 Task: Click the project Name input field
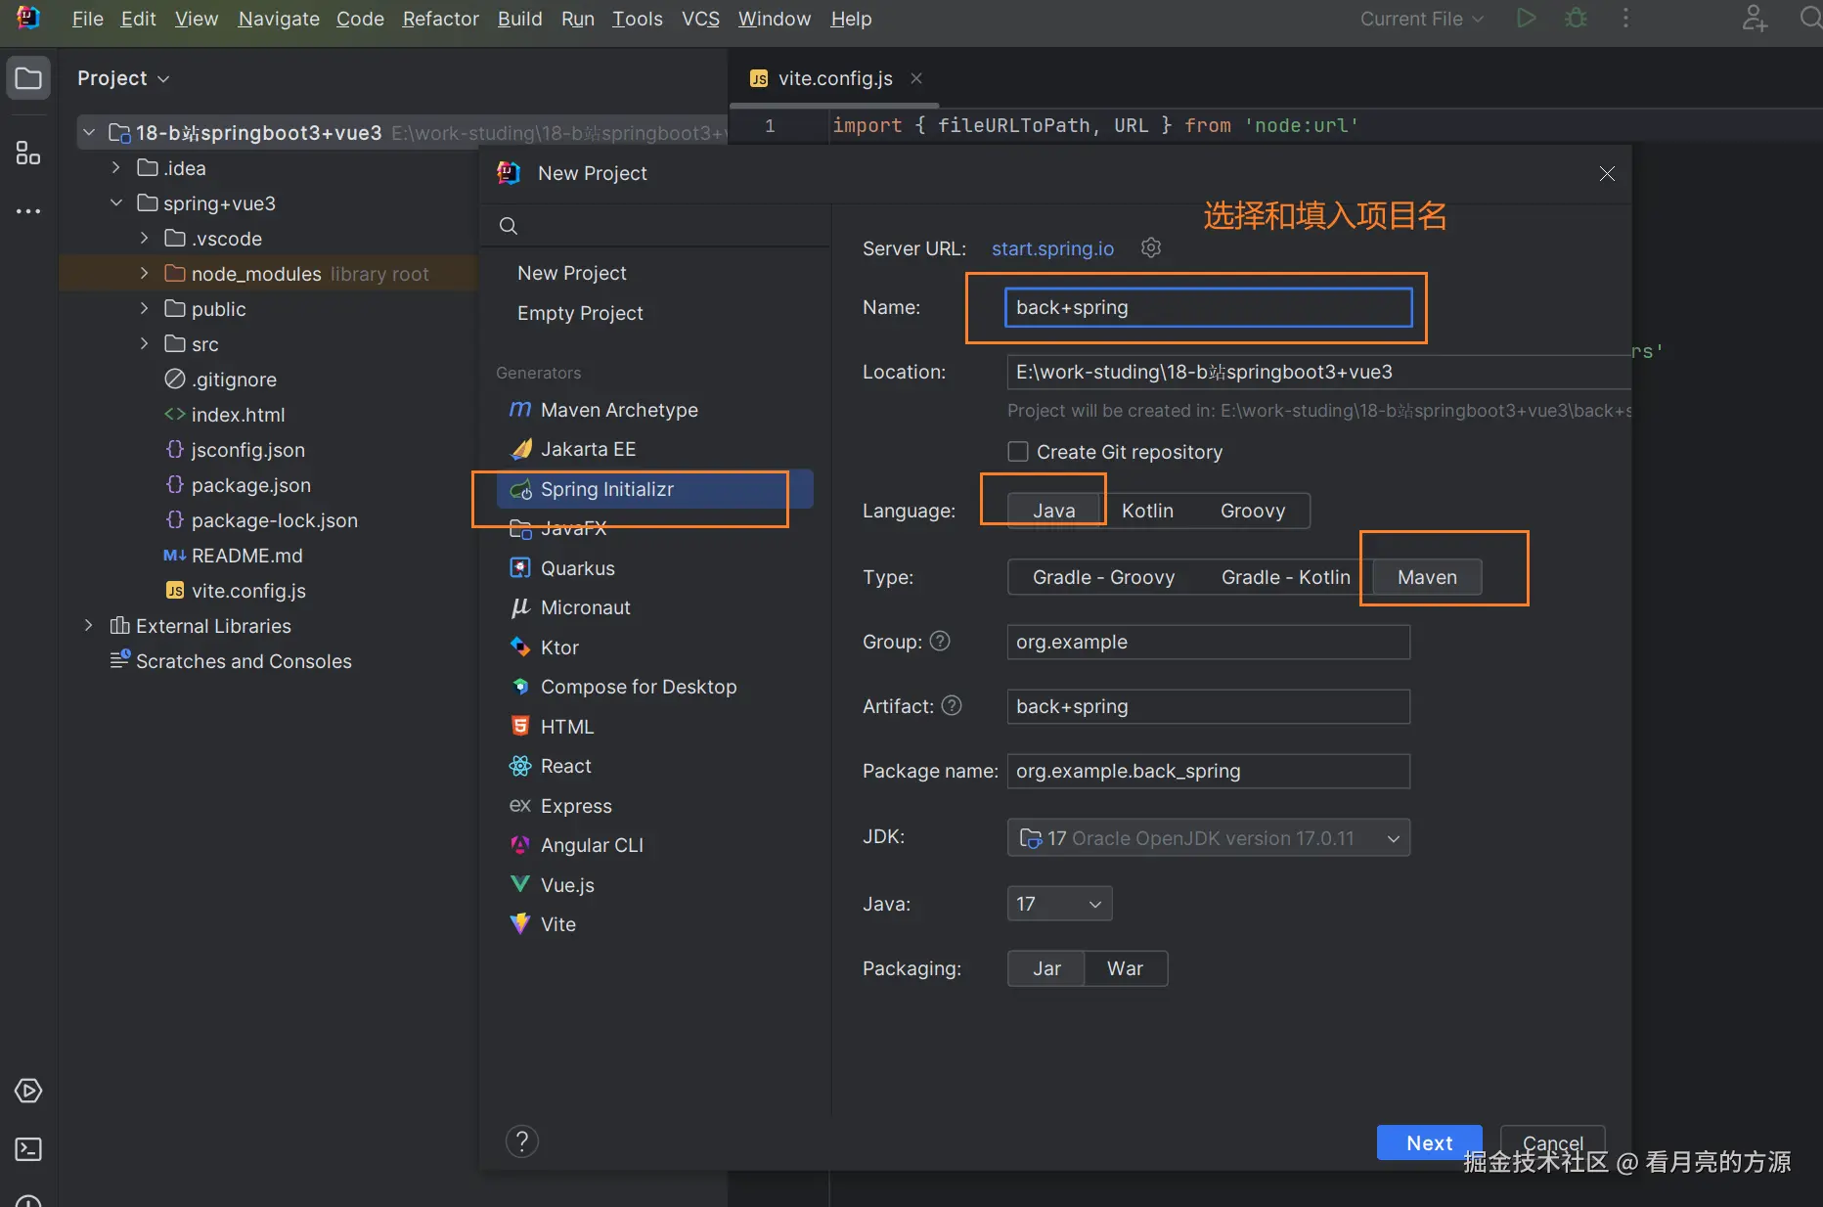(1209, 307)
